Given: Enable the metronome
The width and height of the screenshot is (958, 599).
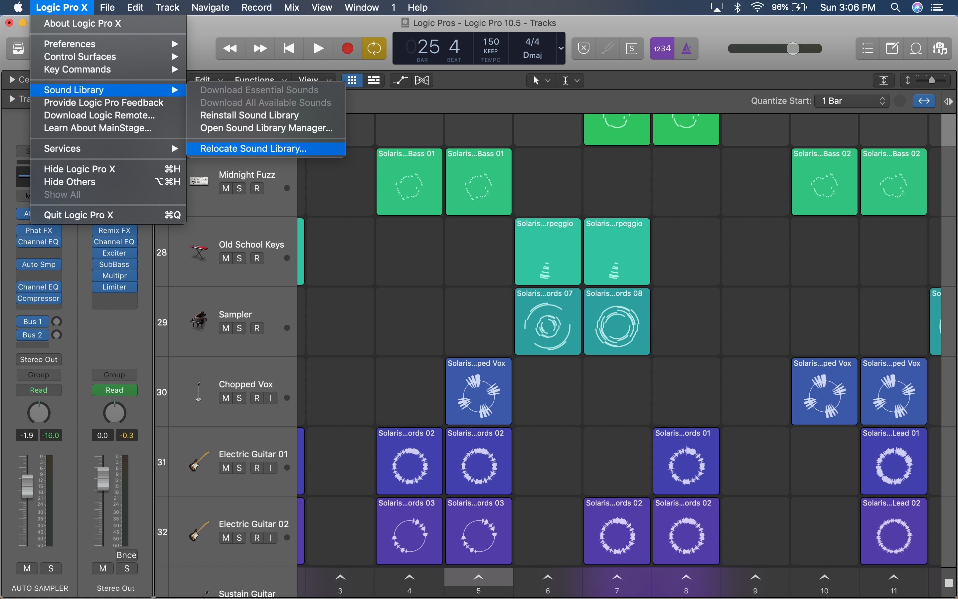Looking at the screenshot, I should [x=687, y=48].
